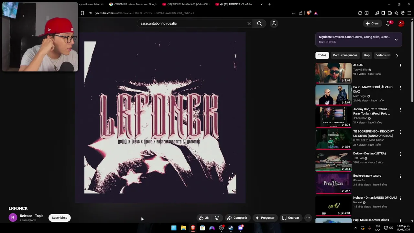
Task: Click the Suscribirse button
Action: click(60, 218)
